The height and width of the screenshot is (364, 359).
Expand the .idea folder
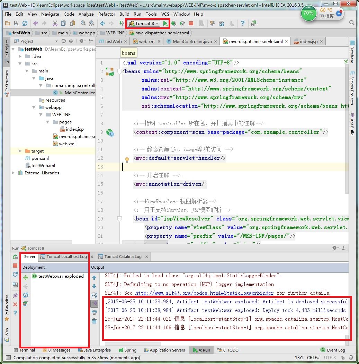pos(20,57)
